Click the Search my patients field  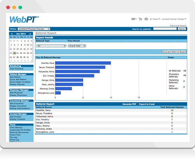click(165, 29)
